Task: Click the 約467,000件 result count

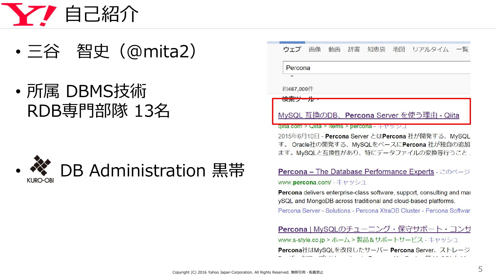Action: 298,89
